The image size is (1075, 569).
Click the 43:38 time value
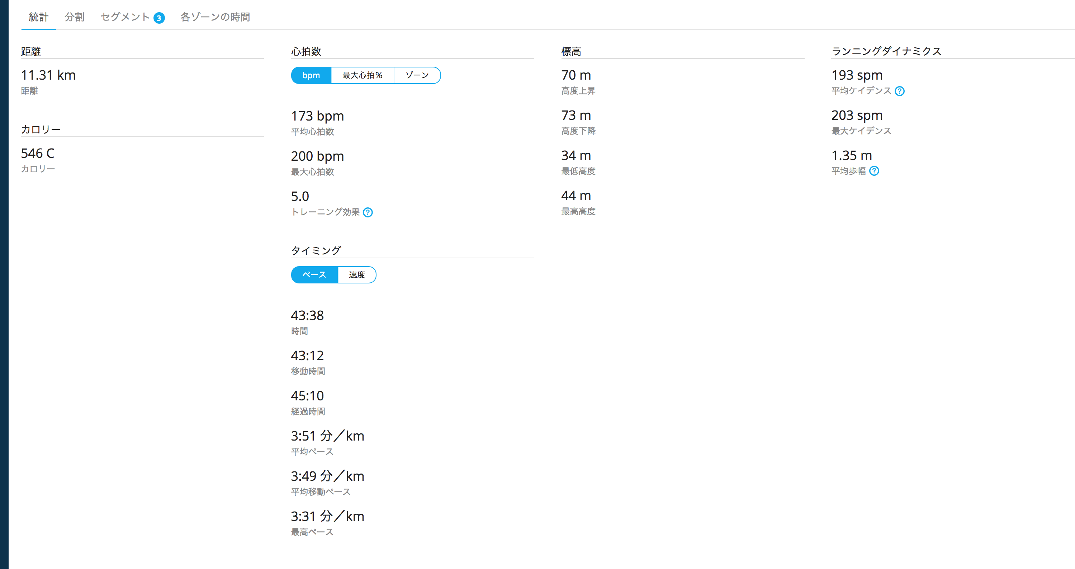click(x=307, y=315)
